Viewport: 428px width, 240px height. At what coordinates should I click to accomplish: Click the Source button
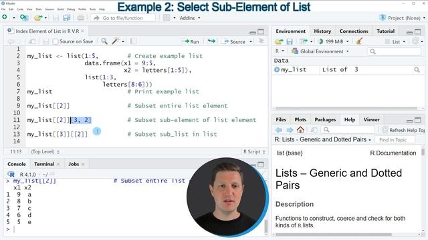(x=235, y=41)
